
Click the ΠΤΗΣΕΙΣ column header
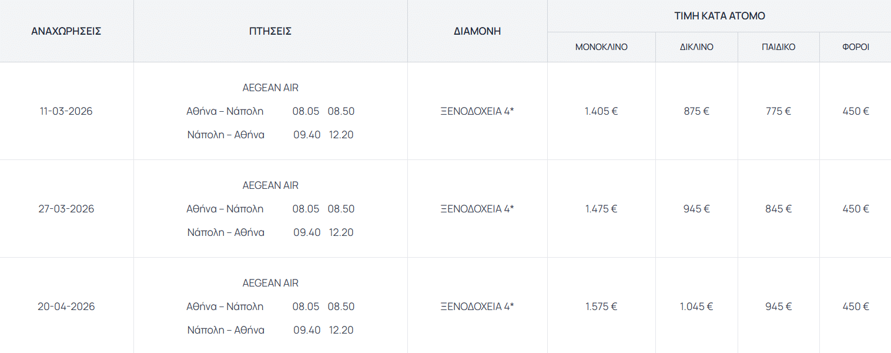pyautogui.click(x=270, y=31)
